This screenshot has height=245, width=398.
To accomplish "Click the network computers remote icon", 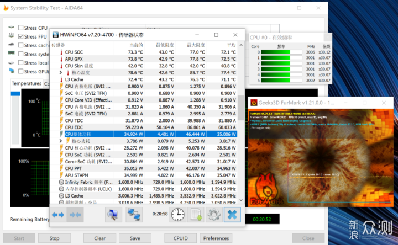I will coord(134,215).
